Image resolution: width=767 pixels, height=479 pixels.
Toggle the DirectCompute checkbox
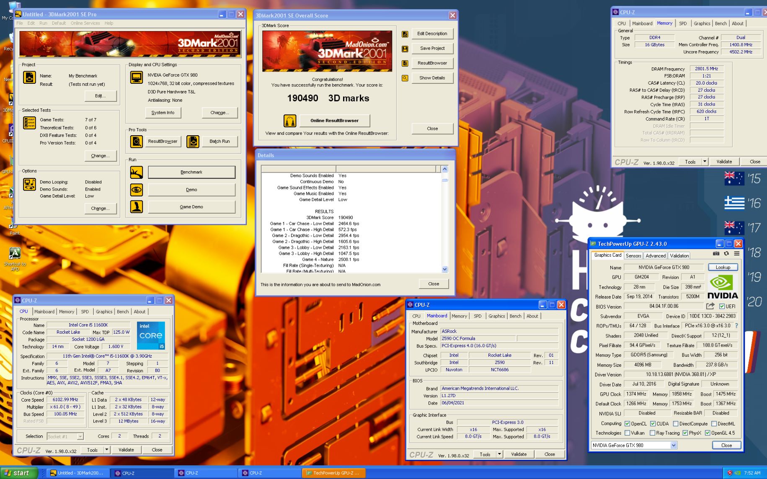coord(676,424)
